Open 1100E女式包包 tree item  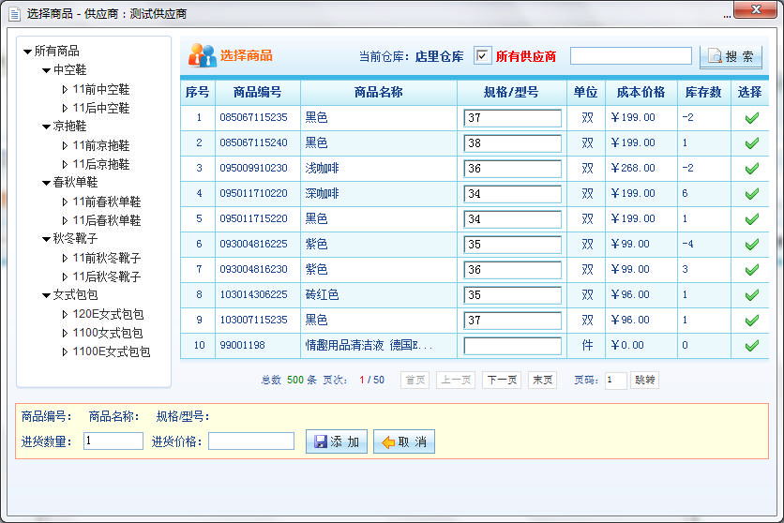click(x=111, y=351)
